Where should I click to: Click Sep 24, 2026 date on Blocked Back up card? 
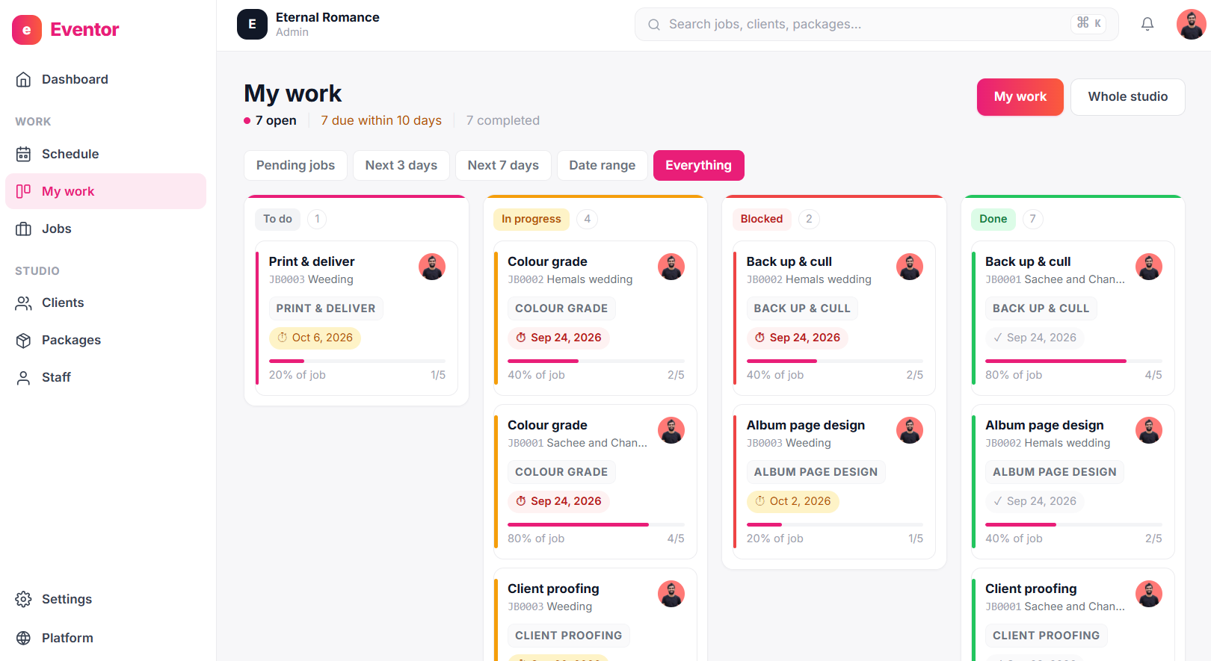[x=797, y=338]
